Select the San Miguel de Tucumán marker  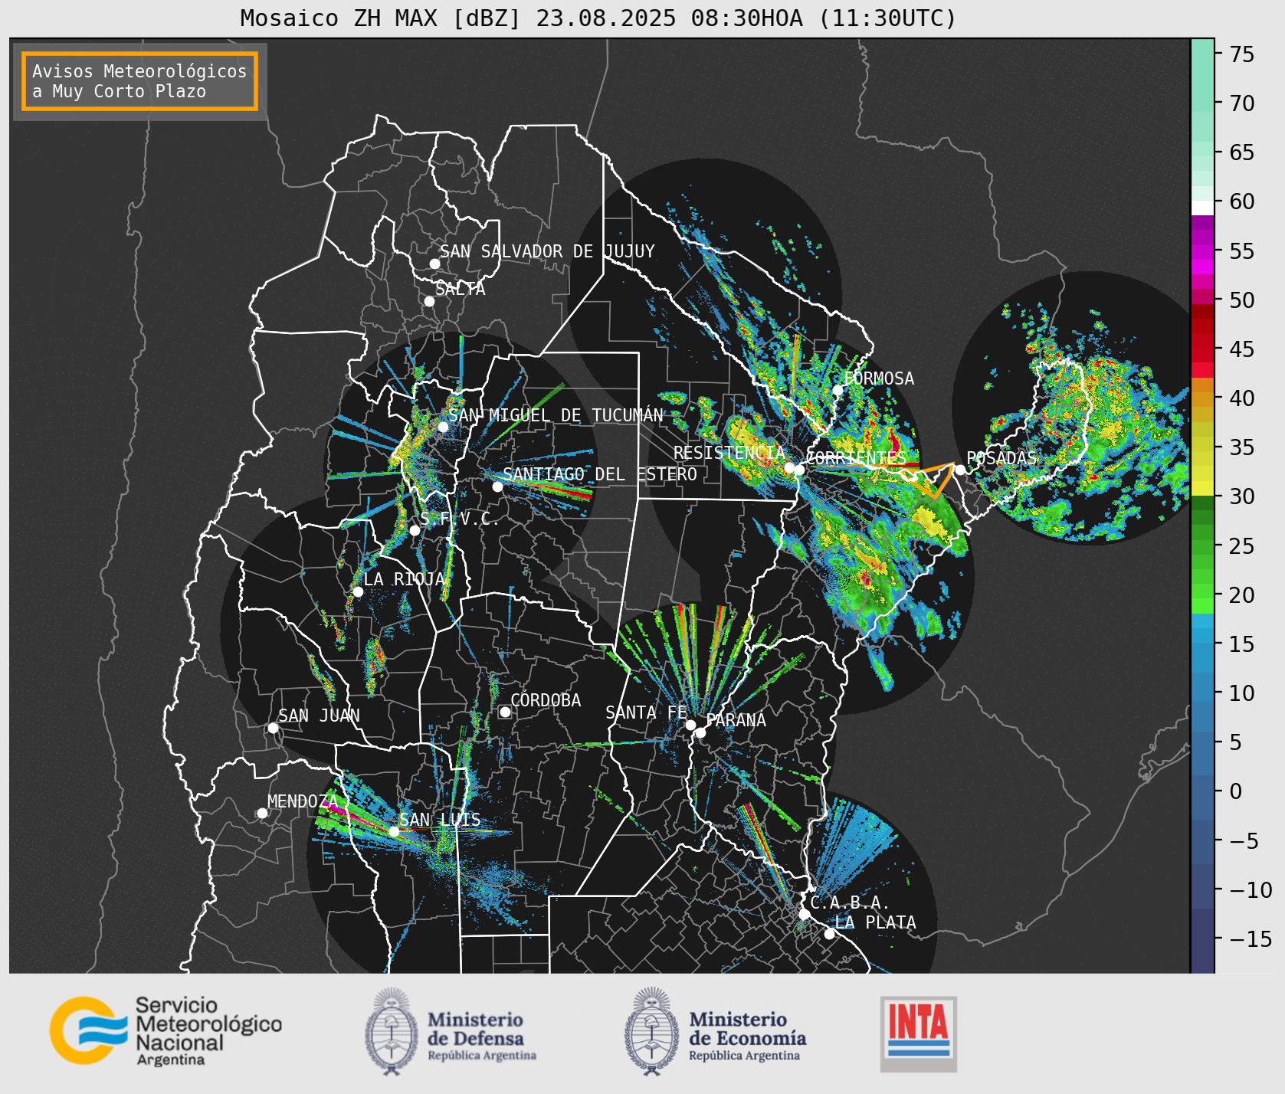(442, 427)
